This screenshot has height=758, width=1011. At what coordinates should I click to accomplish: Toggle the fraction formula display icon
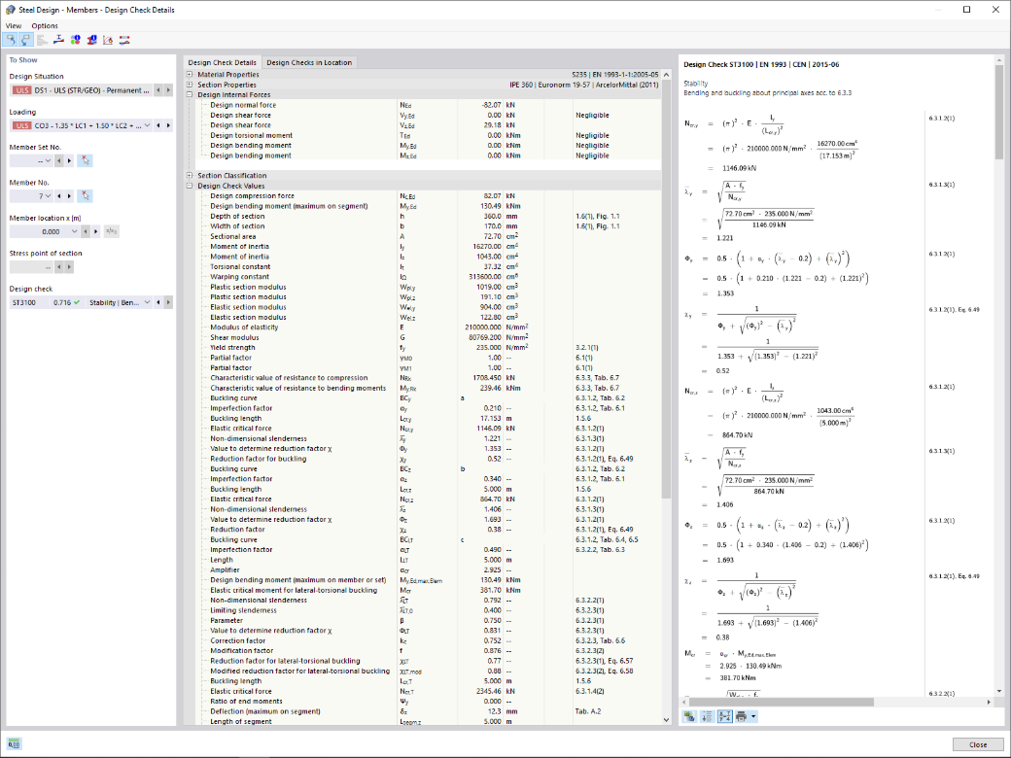click(x=724, y=716)
